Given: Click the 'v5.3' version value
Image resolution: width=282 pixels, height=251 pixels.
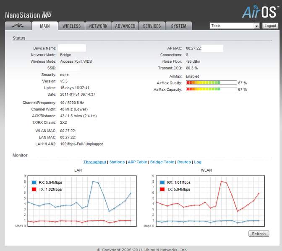Looking at the screenshot, I should pyautogui.click(x=64, y=81).
